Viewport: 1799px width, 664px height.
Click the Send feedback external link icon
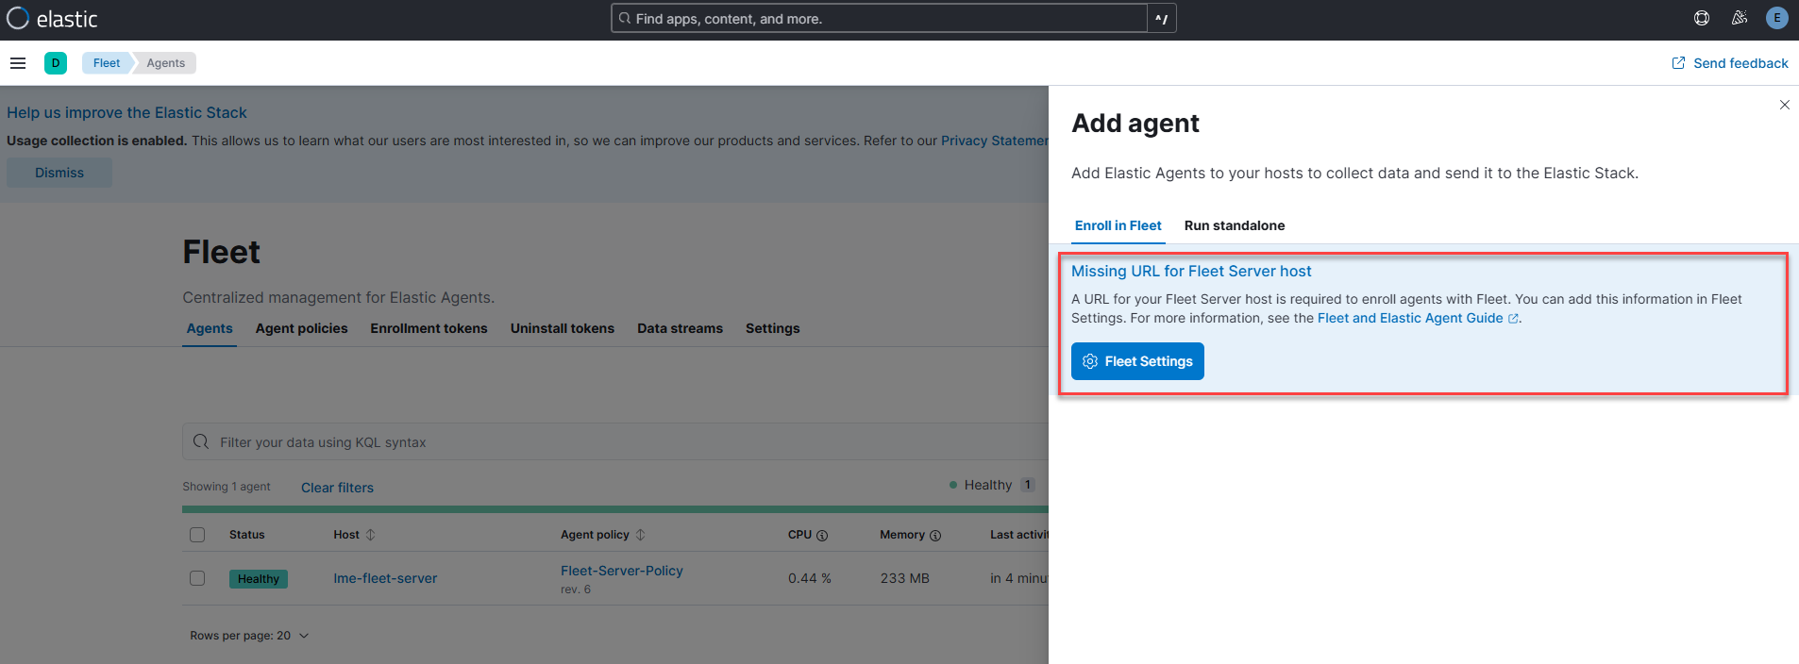[1678, 63]
